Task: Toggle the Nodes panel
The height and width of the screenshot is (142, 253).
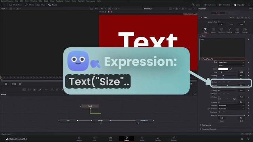Action: [x=53, y=5]
